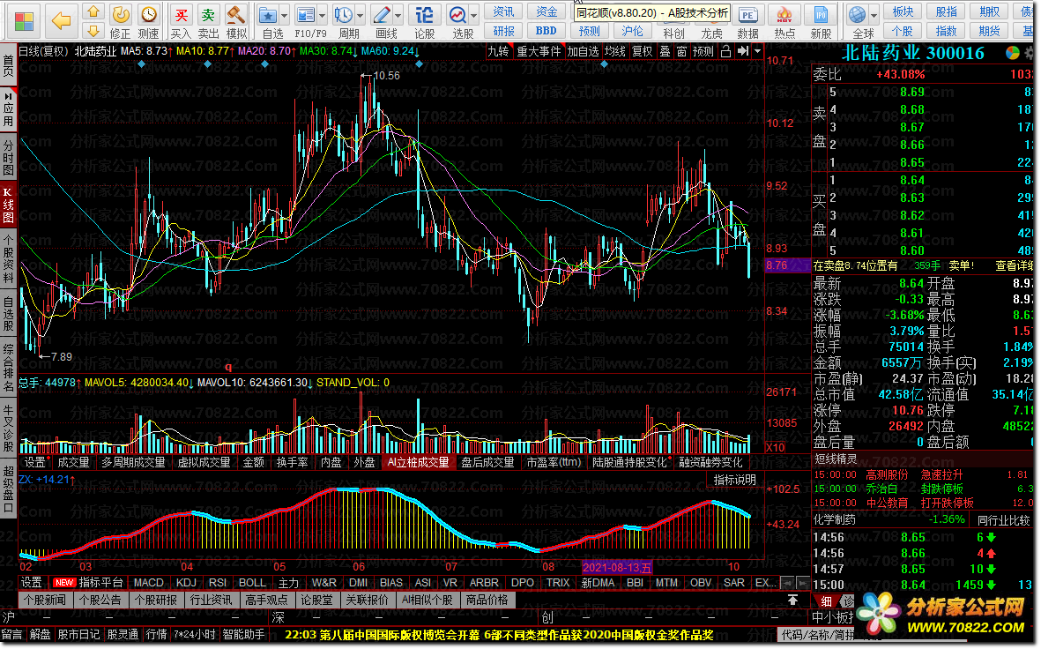The width and height of the screenshot is (1041, 649).
Task: Open the 智能助手 status bar item
Action: click(243, 634)
